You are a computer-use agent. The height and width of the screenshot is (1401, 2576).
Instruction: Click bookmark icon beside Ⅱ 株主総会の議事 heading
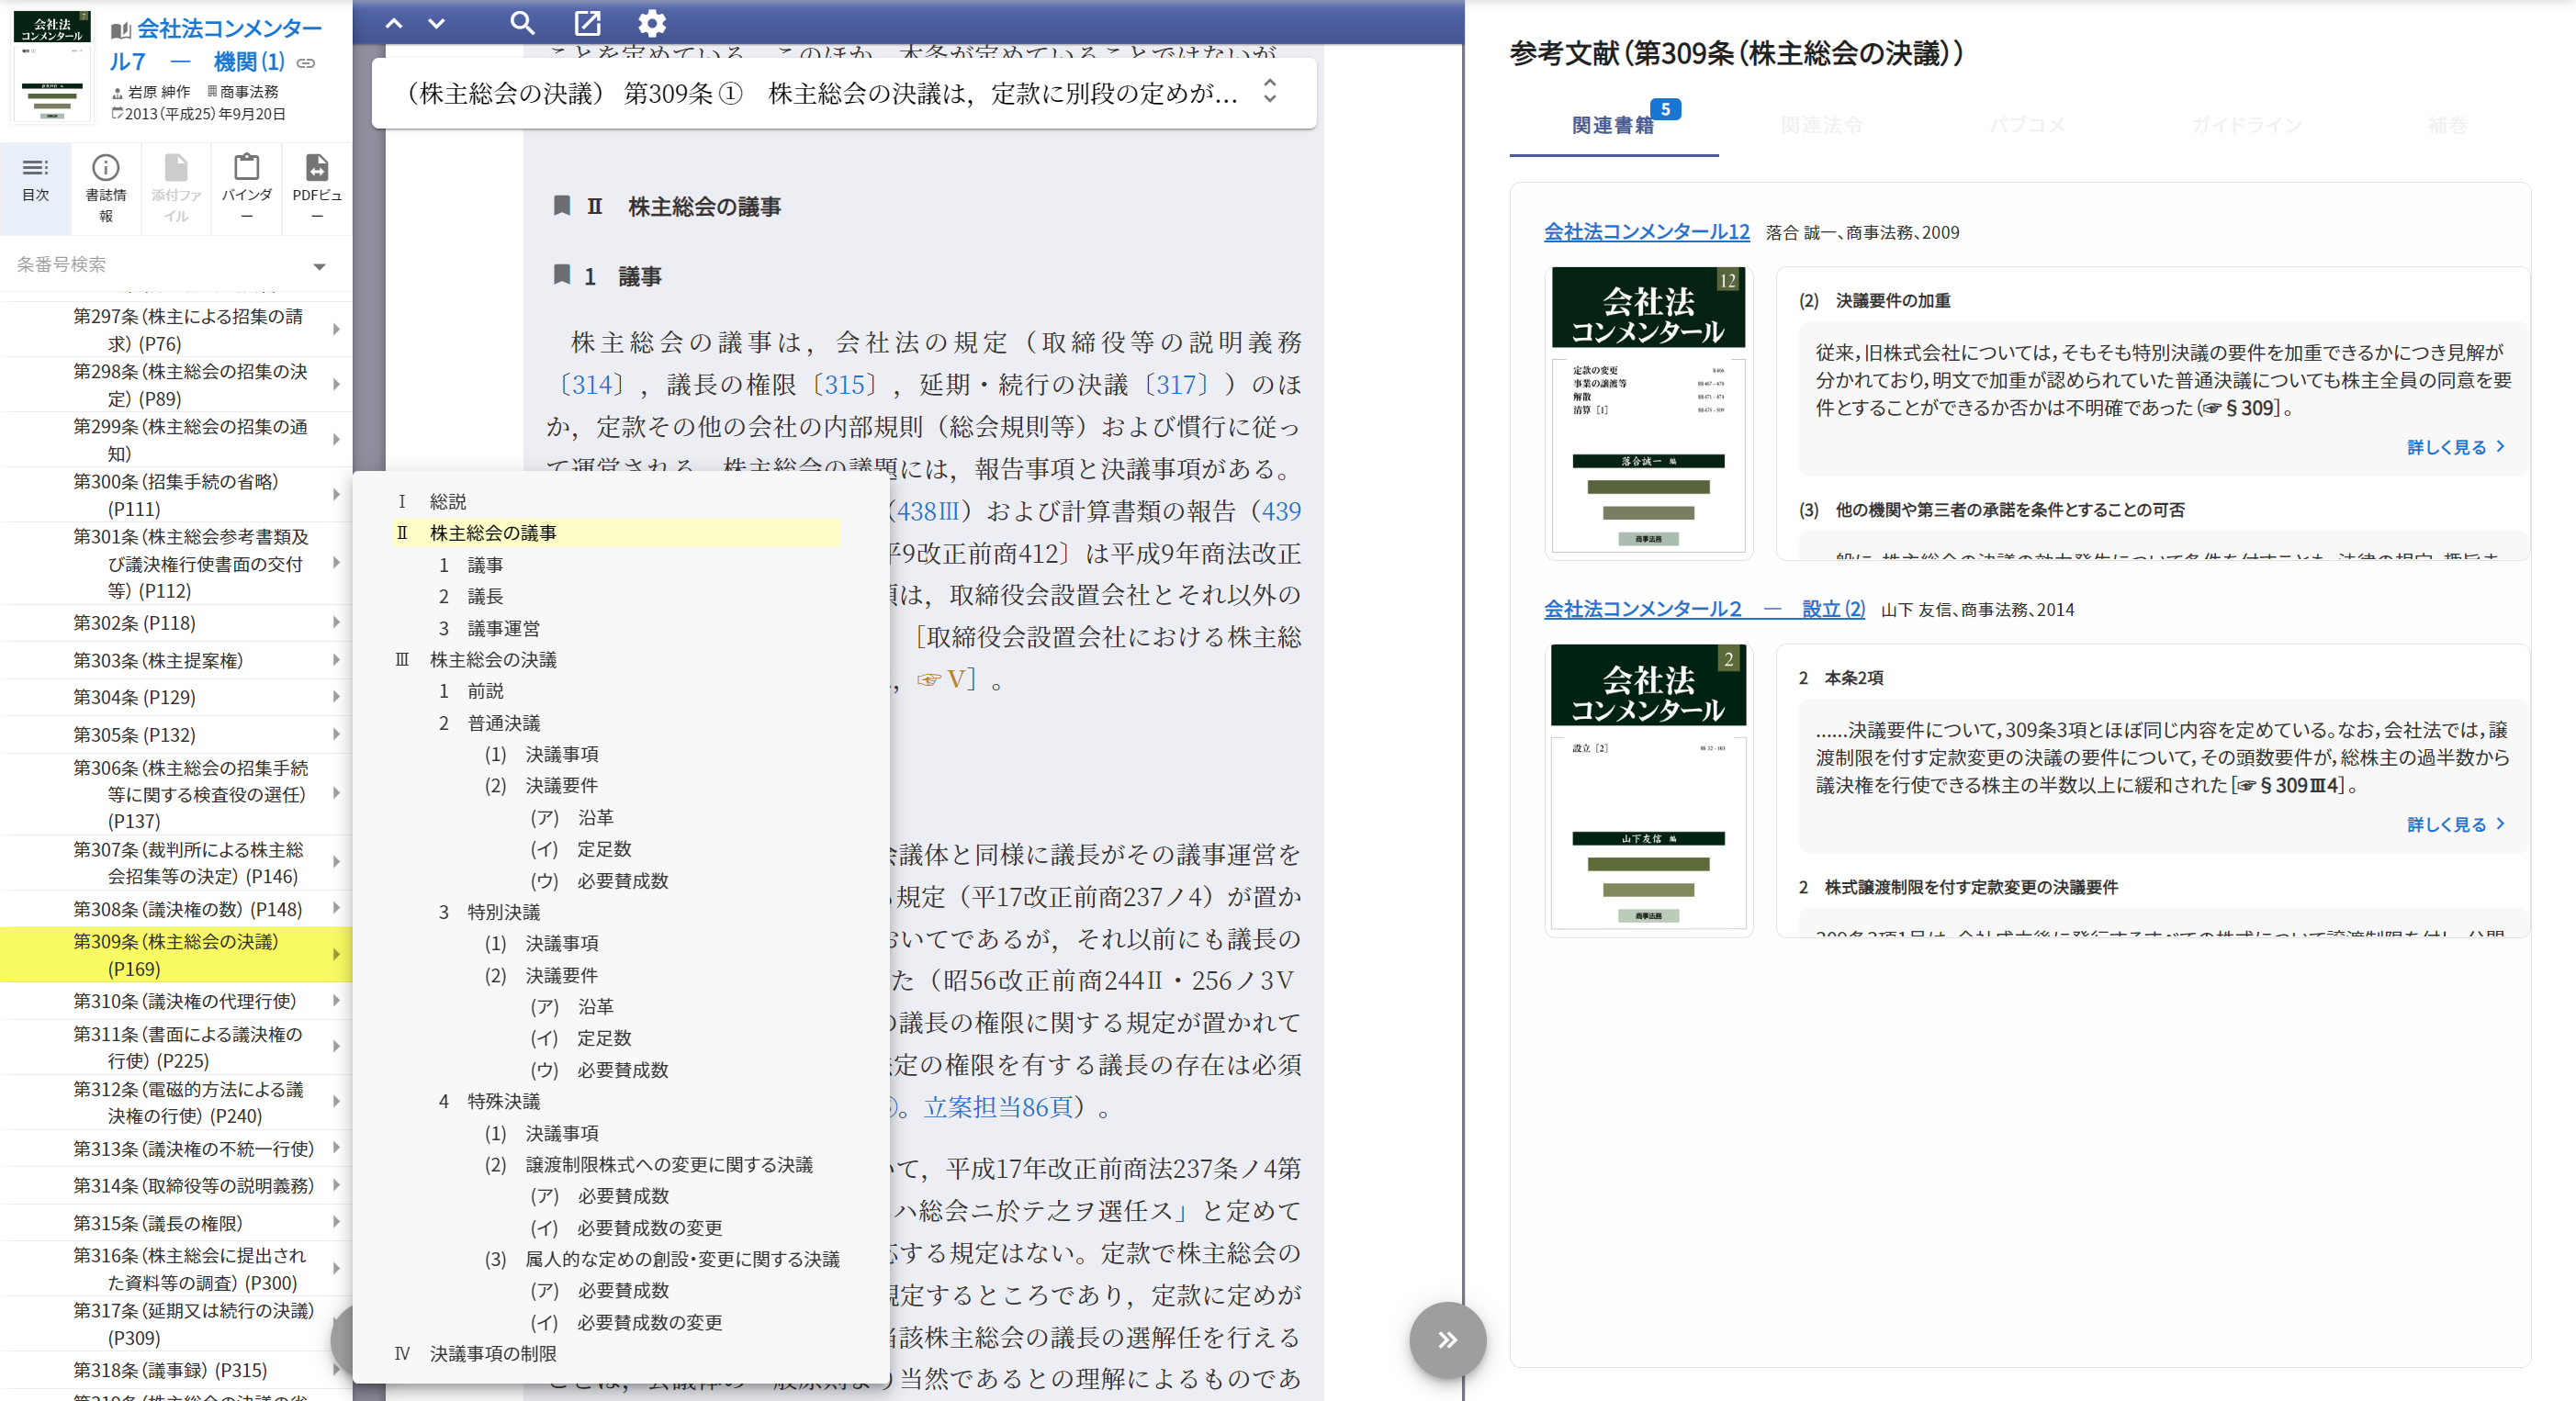(562, 206)
